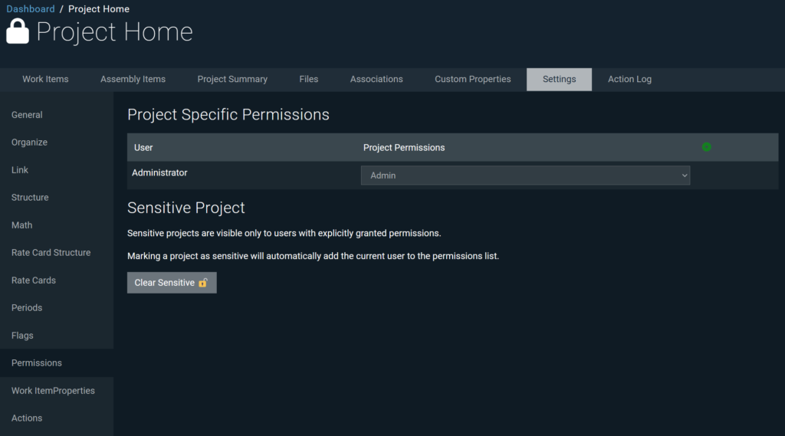Open the Assembly Items tab

tap(133, 79)
